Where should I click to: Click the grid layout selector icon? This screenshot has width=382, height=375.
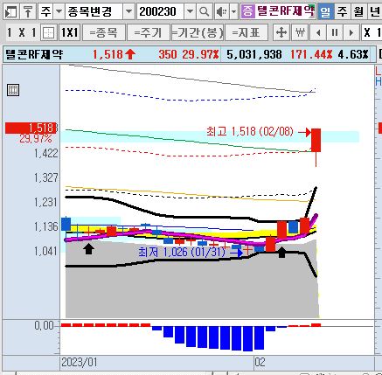coord(48,32)
